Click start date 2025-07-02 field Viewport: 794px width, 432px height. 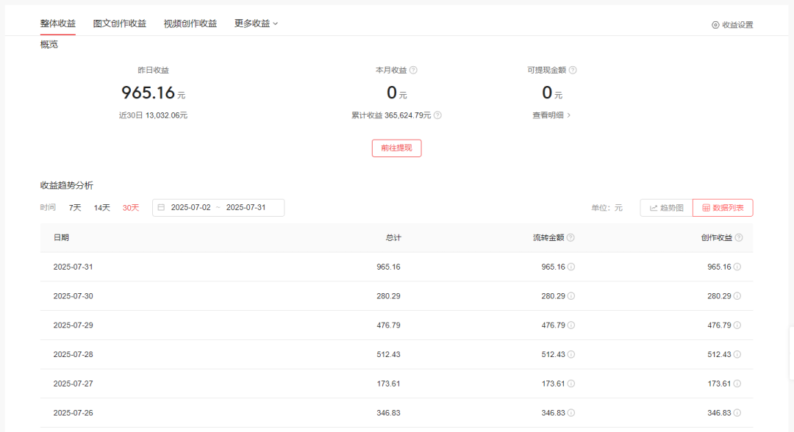point(190,207)
